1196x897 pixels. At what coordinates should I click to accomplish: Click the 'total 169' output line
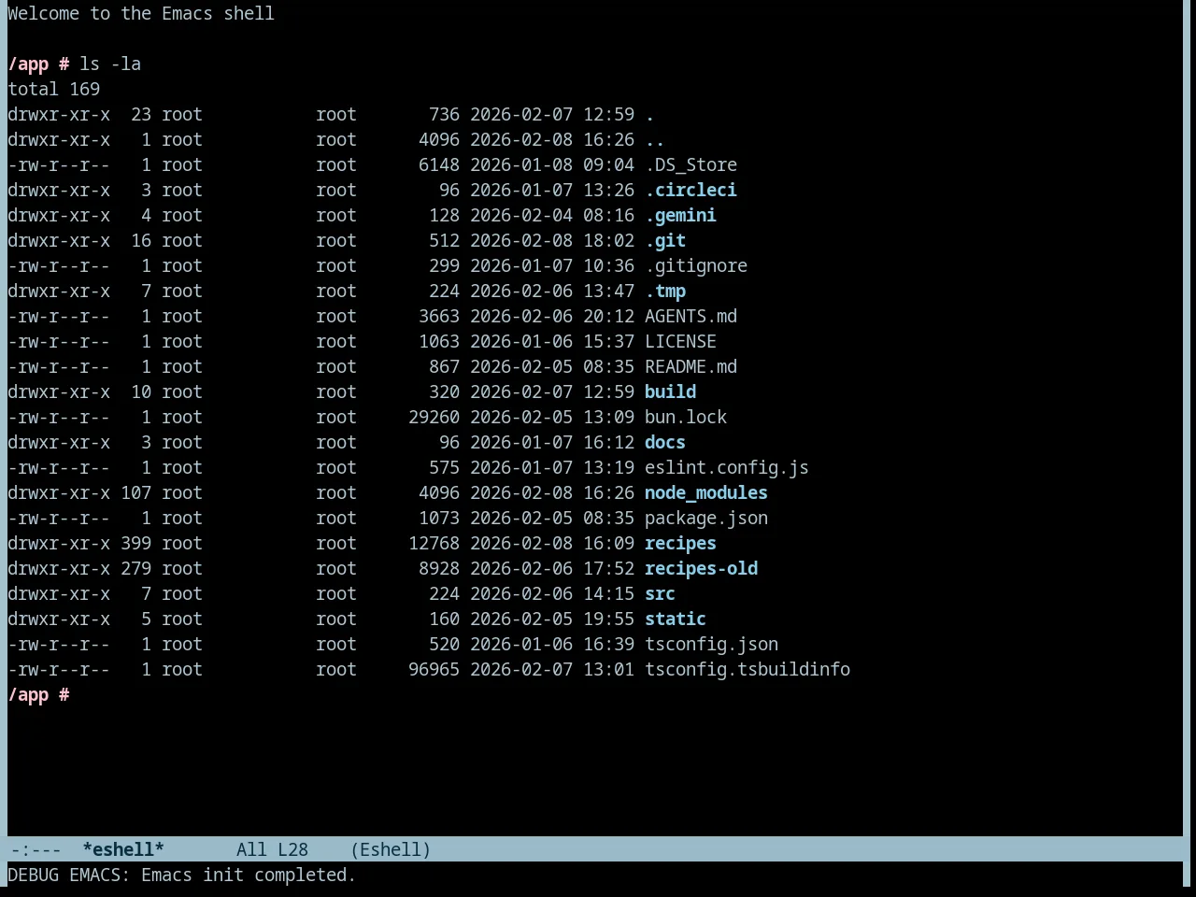(54, 89)
